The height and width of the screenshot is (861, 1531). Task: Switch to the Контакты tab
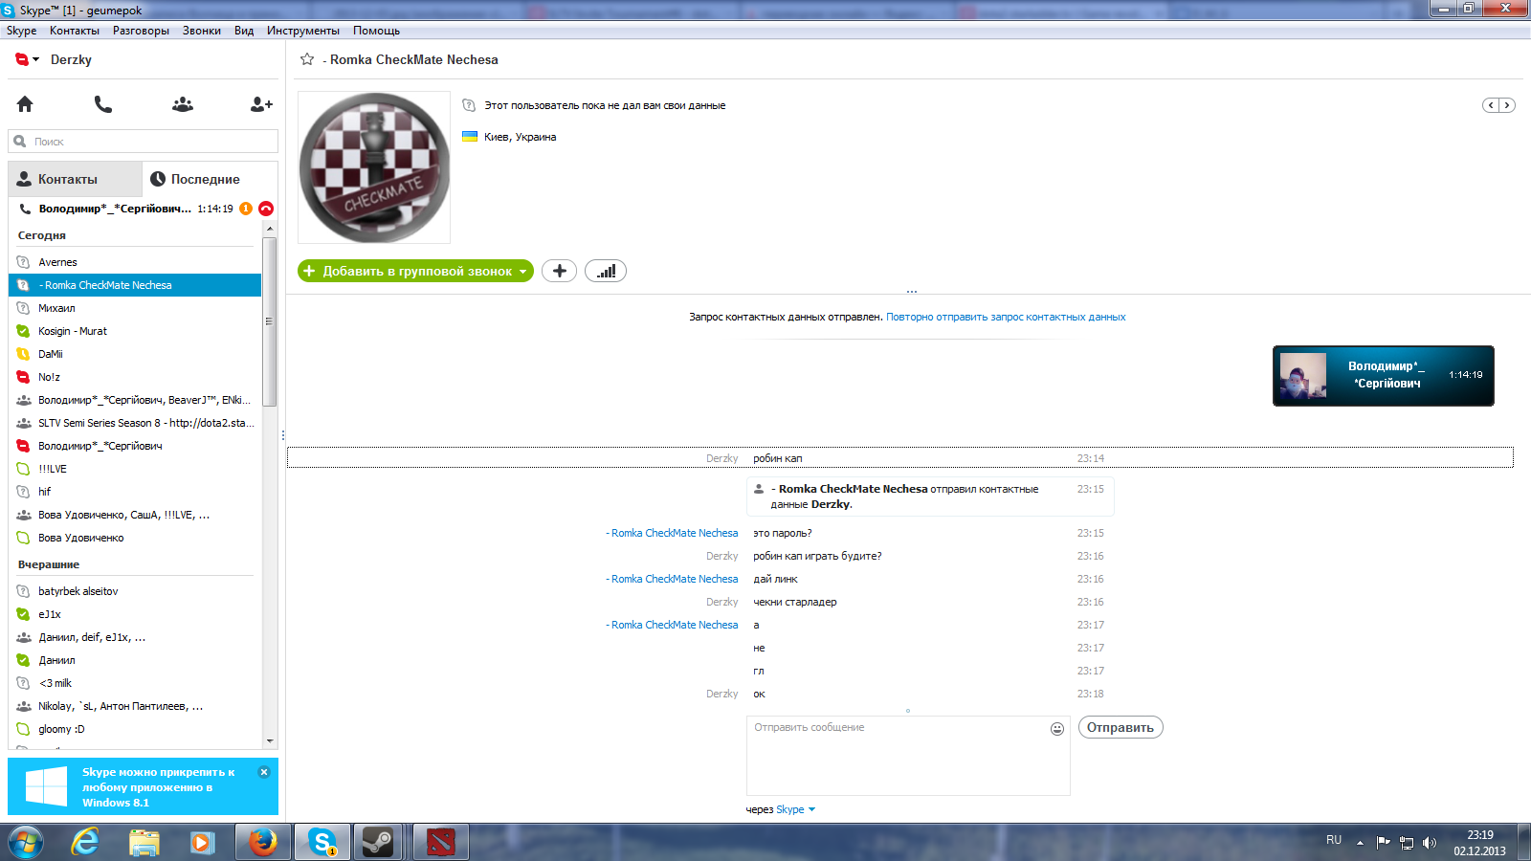coord(75,179)
